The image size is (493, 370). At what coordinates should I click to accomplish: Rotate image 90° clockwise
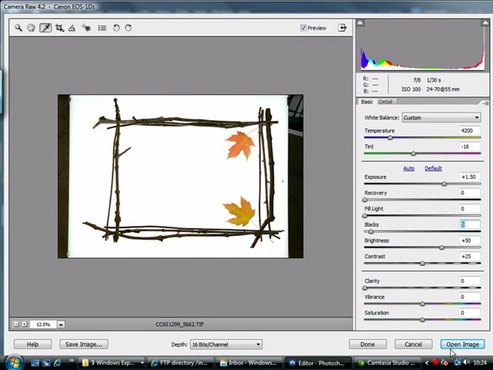(x=129, y=28)
